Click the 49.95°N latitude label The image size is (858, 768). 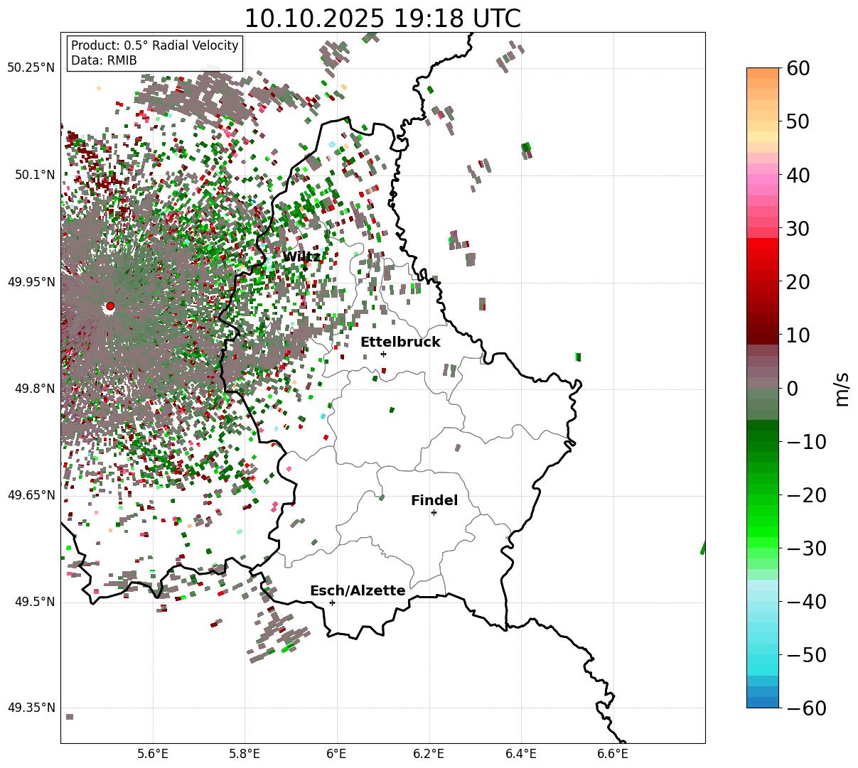31,282
